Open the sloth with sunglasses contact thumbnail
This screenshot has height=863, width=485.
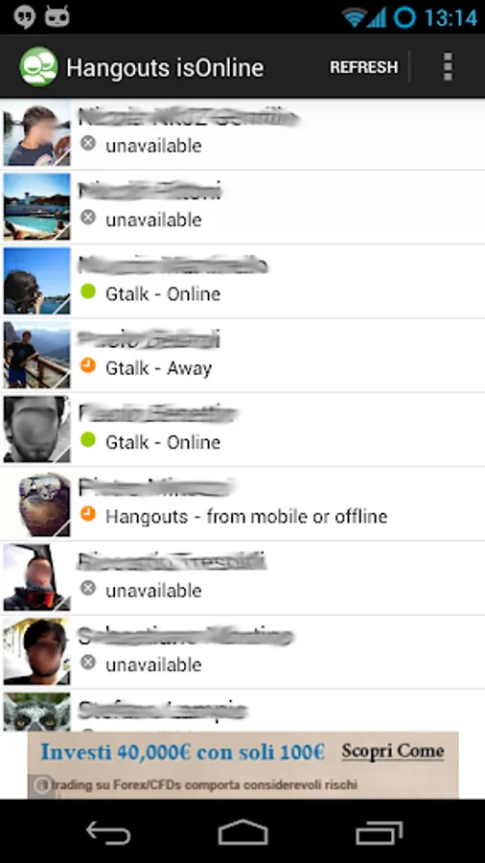click(36, 503)
